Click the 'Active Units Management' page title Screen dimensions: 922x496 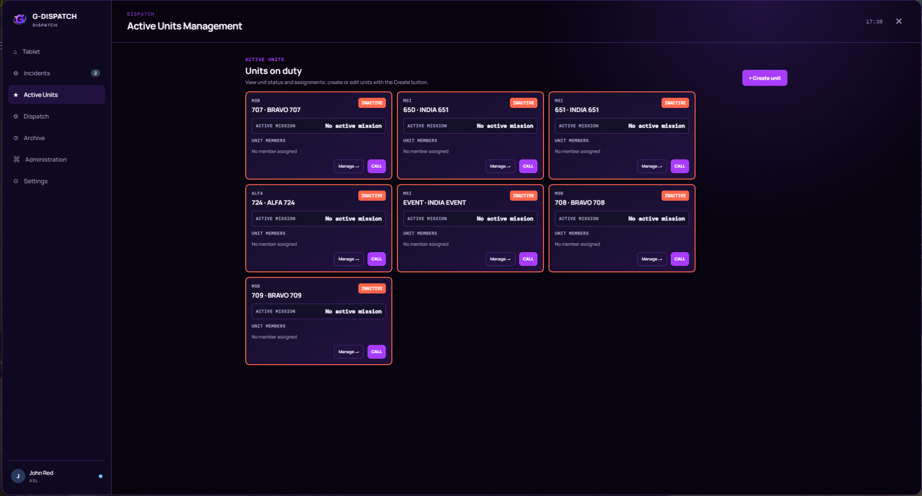coord(184,26)
